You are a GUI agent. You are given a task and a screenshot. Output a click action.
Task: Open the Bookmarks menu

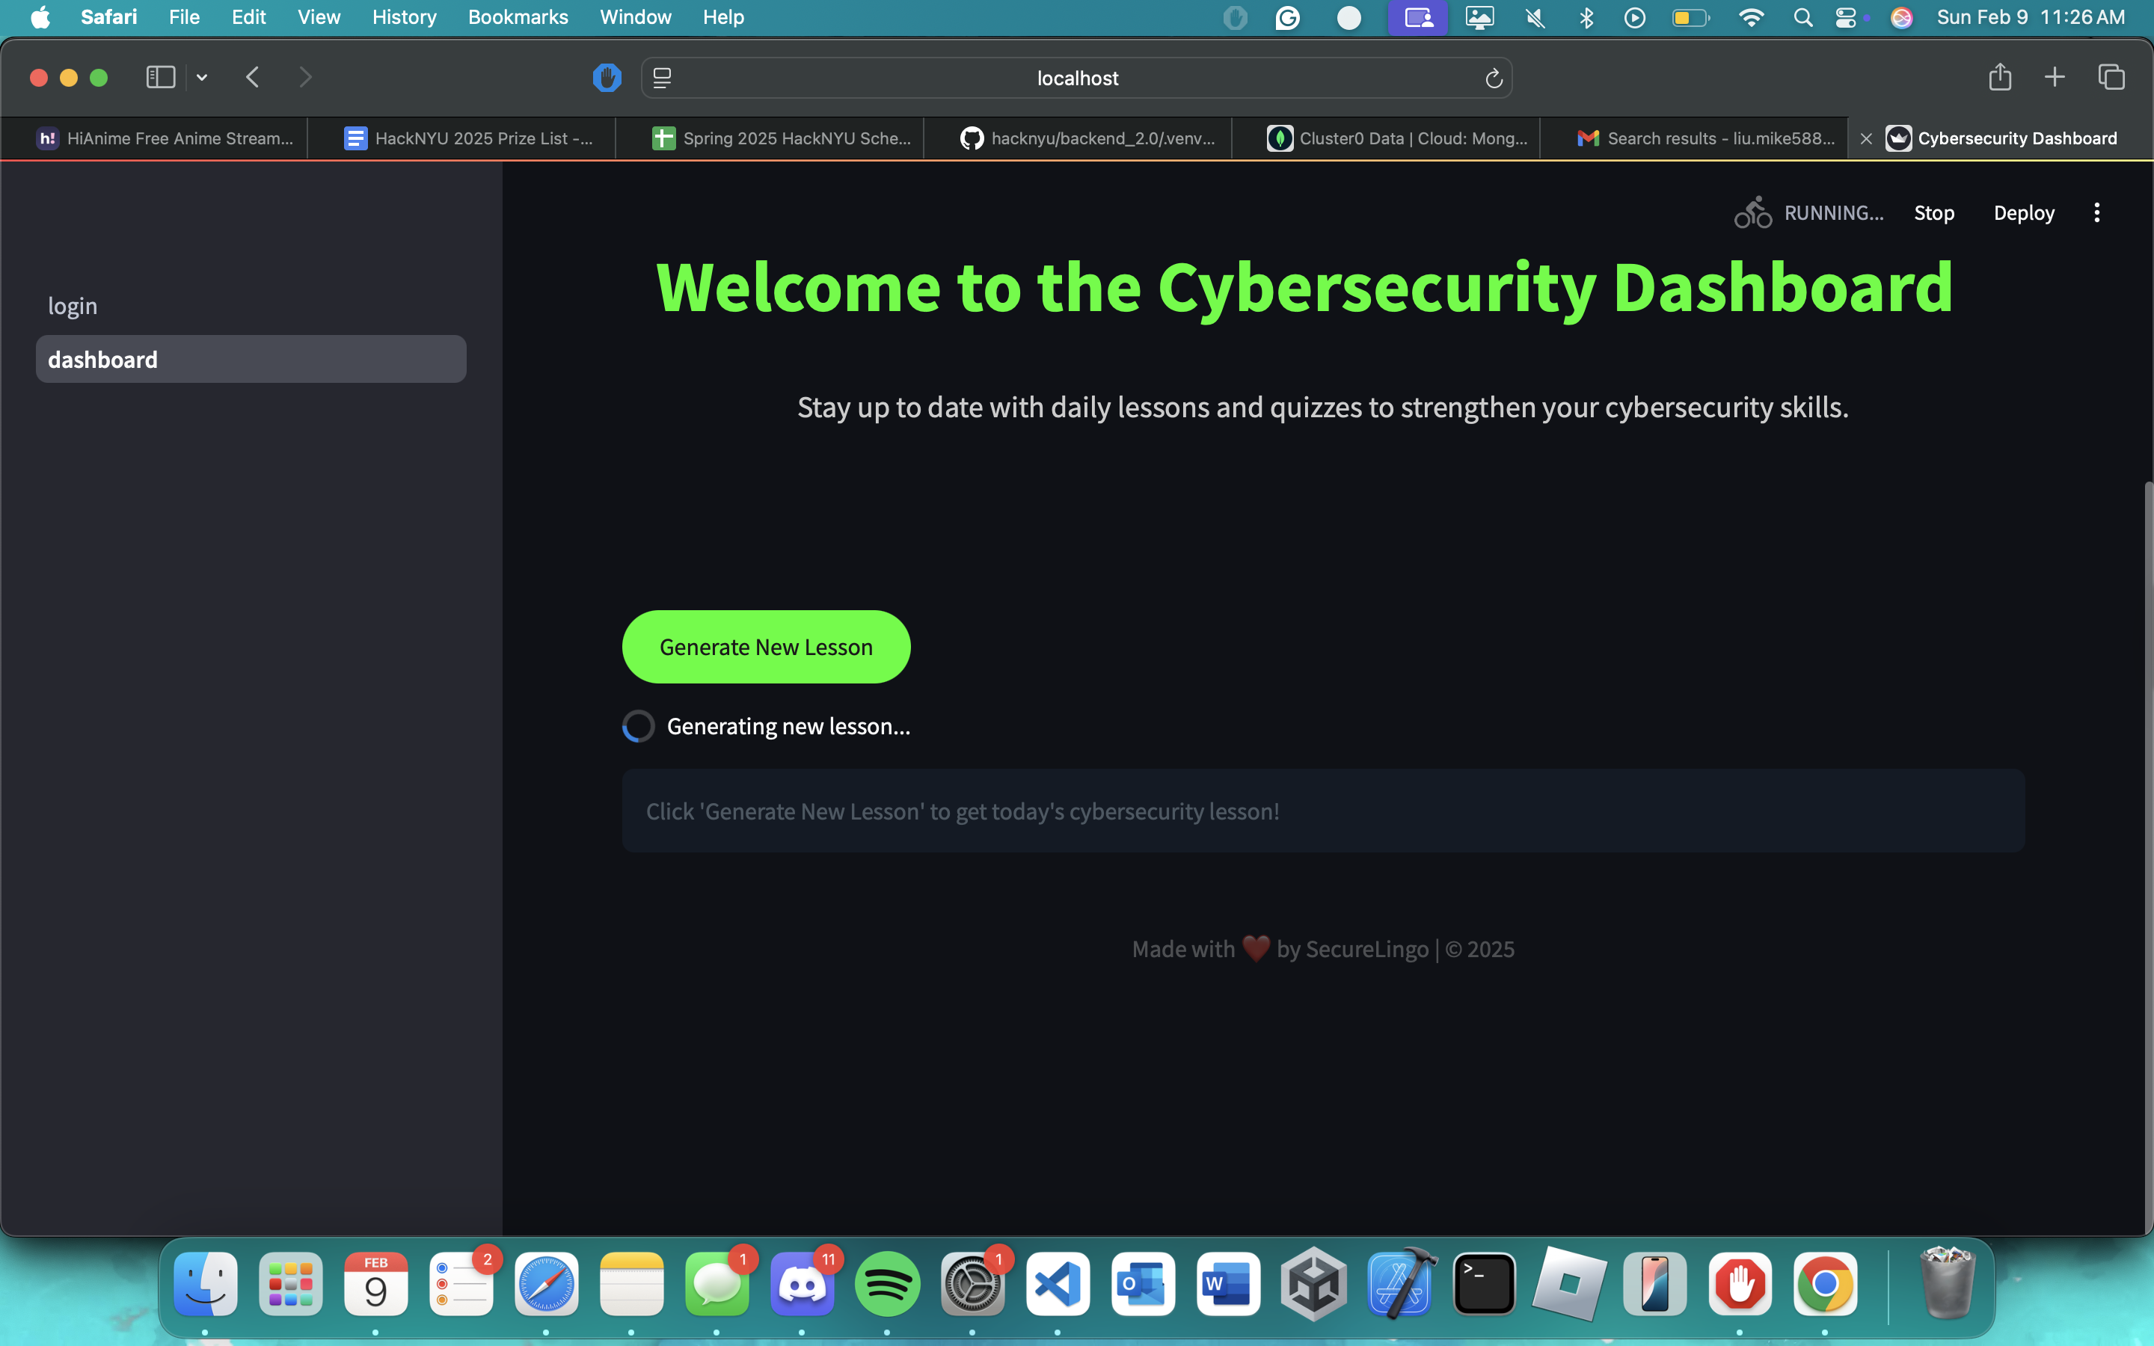(x=517, y=18)
